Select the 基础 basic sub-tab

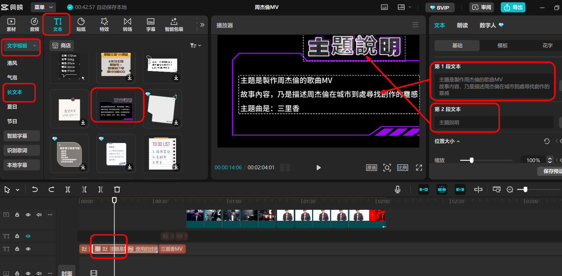[x=457, y=46]
